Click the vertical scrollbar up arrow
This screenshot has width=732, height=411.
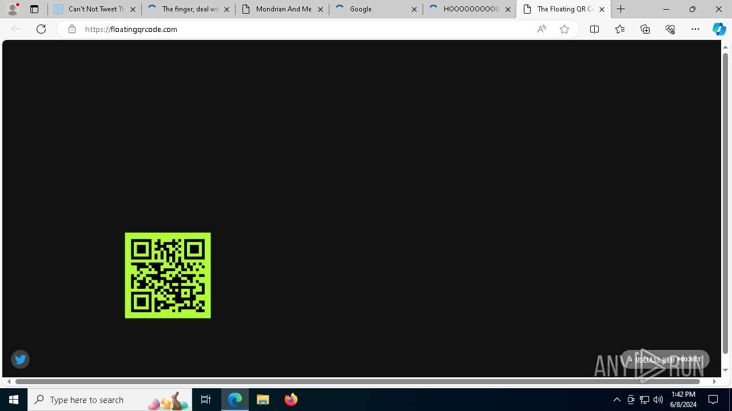(725, 47)
